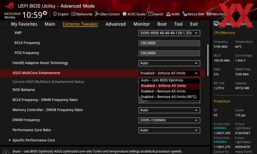Open Memory Controller DRAM Ratio dropdown
This screenshot has width=257, height=154.
pos(170,110)
